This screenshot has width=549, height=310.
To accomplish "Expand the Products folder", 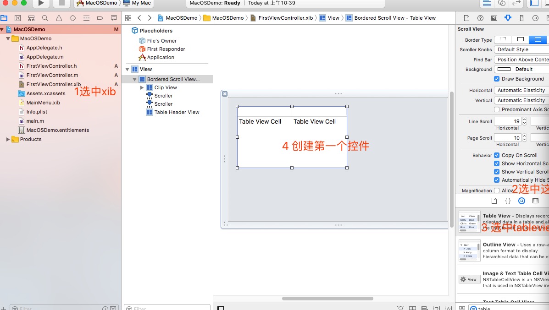I will pyautogui.click(x=8, y=139).
